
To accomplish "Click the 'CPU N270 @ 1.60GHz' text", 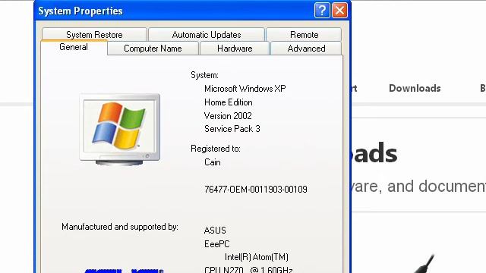I will pyautogui.click(x=248, y=270).
